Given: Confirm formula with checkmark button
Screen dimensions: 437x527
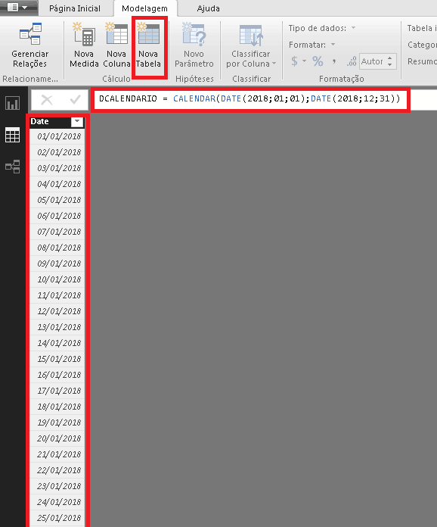Looking at the screenshot, I should coord(75,100).
